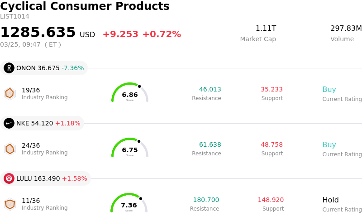
Task: Open the ONON 36.675 ticker chip
Action: [x=44, y=68]
